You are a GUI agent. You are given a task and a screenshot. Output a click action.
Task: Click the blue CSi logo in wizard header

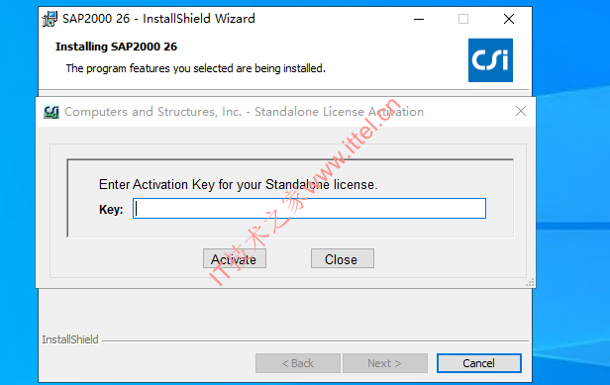pos(490,60)
